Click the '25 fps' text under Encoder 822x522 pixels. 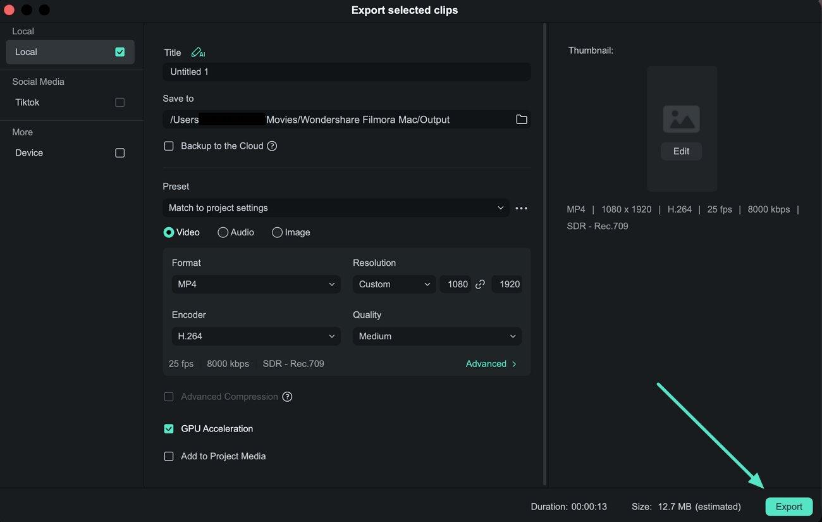[181, 364]
